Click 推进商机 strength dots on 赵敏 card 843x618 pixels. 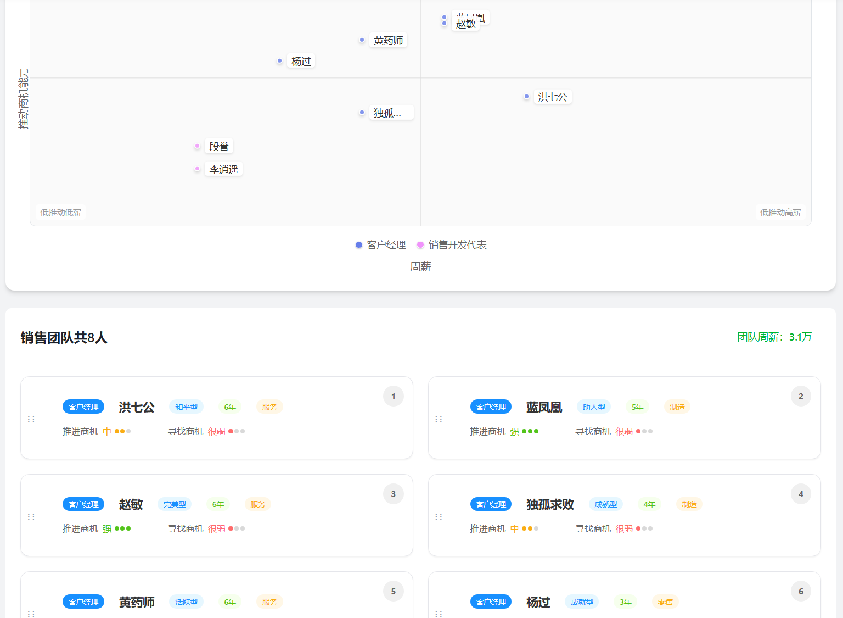[x=122, y=528]
